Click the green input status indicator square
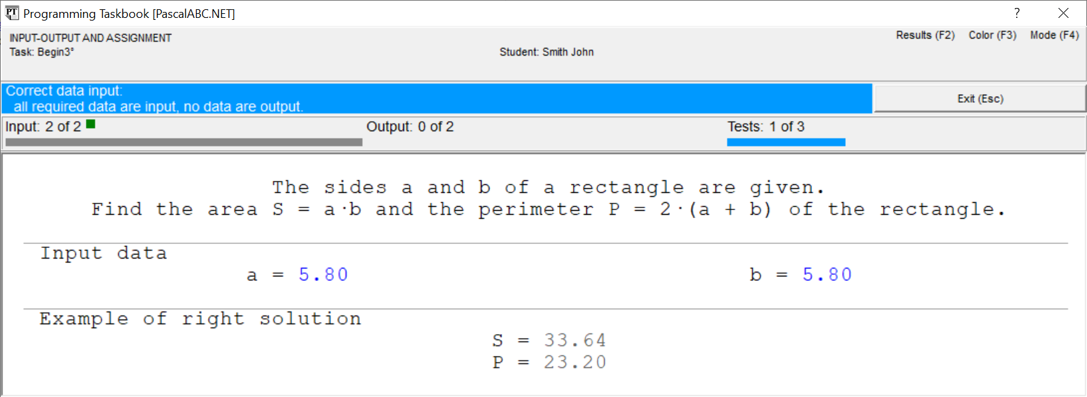This screenshot has width=1087, height=397. click(91, 124)
